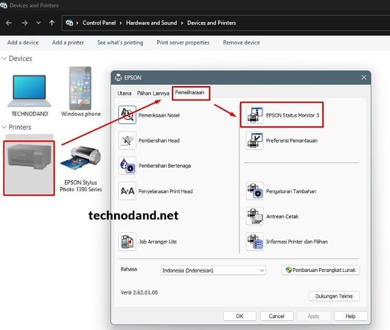The width and height of the screenshot is (390, 330).
Task: Select the Pemeliharaan tab
Action: [190, 93]
